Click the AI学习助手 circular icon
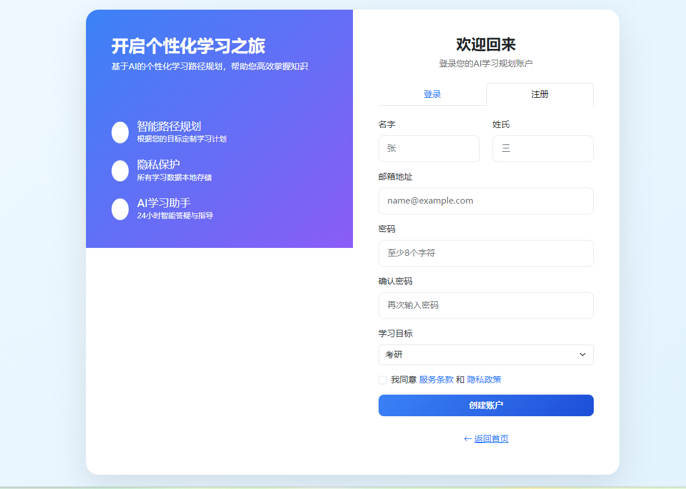Image resolution: width=686 pixels, height=489 pixels. (x=120, y=209)
